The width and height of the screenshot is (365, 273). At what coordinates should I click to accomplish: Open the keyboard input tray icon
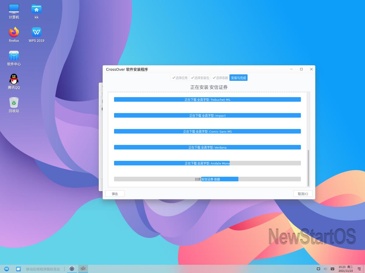[333, 269]
